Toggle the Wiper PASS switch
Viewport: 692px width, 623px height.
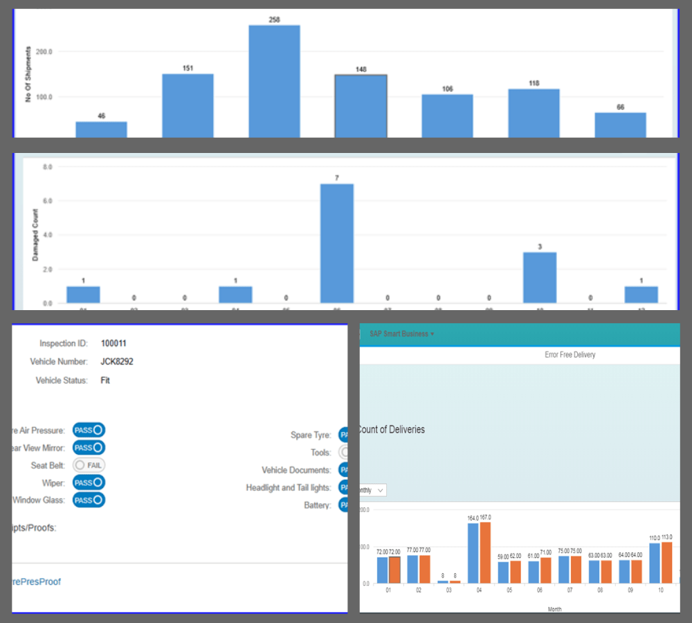pos(89,482)
